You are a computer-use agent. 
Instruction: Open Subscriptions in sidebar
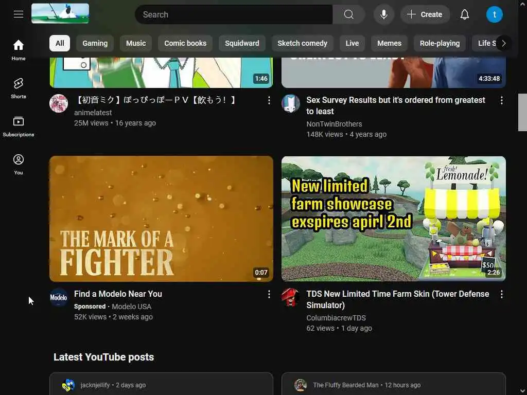tap(19, 127)
